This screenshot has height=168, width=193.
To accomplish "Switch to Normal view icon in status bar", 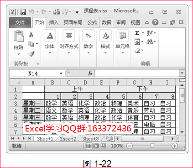I will pos(89,146).
